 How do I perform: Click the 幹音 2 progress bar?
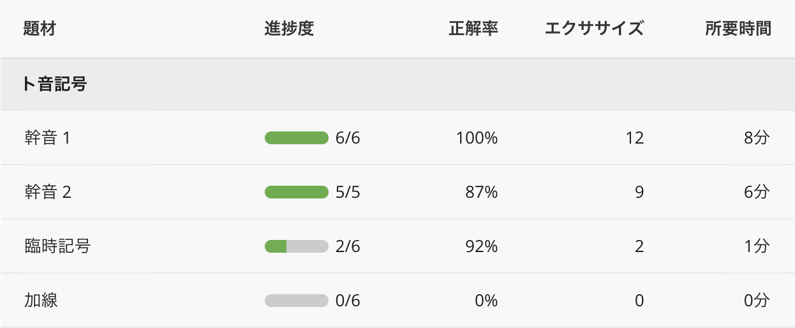click(296, 192)
